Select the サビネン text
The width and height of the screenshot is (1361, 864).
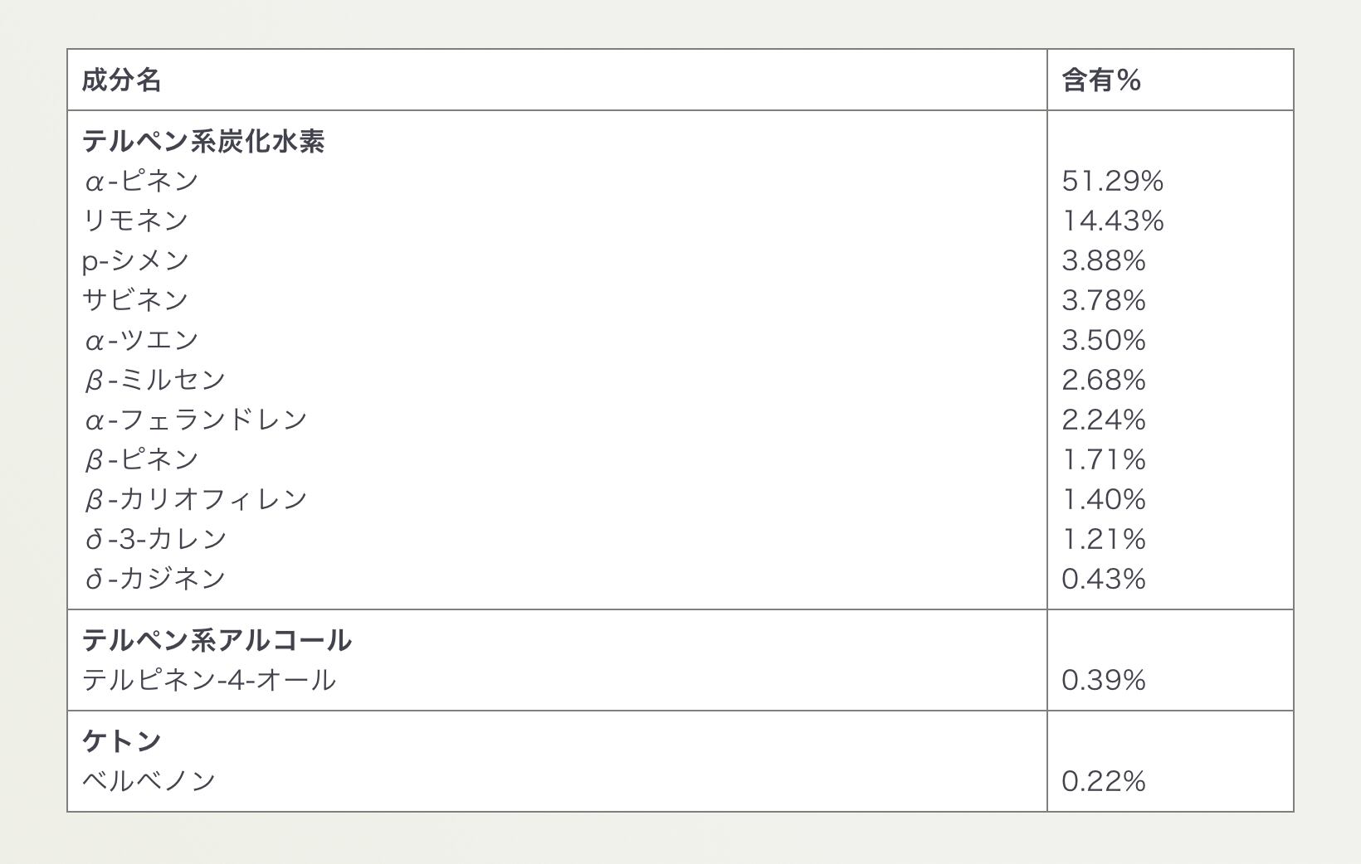135,300
